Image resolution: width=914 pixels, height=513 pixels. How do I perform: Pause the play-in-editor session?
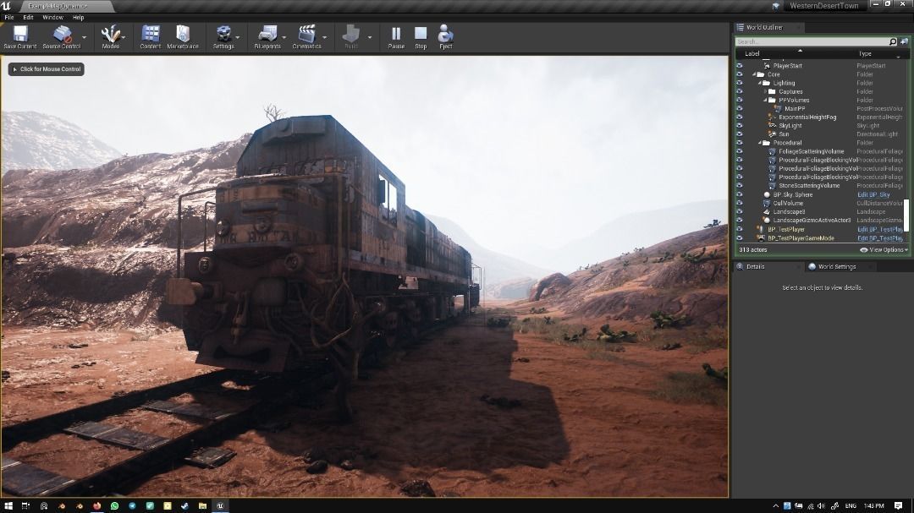coord(396,36)
